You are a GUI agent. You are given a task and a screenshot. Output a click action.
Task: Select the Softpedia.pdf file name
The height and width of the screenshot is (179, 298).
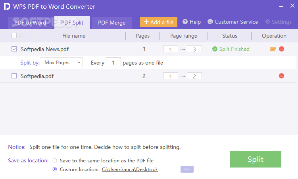tap(37, 76)
